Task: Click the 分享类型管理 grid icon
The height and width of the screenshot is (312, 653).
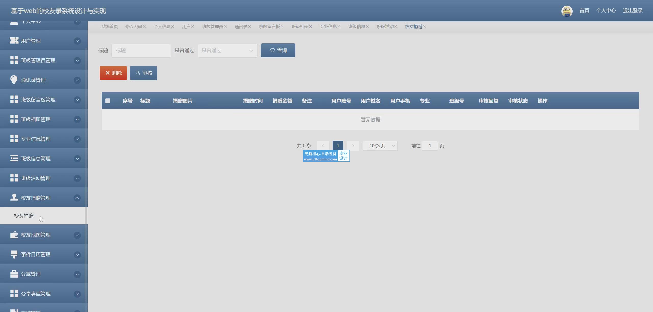Action: (x=14, y=293)
